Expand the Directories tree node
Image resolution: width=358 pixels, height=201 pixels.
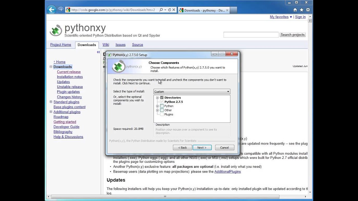coord(157,98)
